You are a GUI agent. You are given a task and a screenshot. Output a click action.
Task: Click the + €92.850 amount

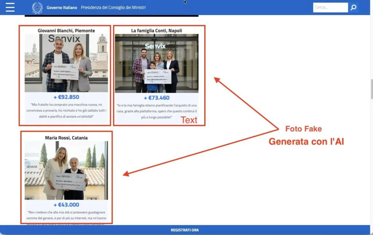[x=66, y=97]
